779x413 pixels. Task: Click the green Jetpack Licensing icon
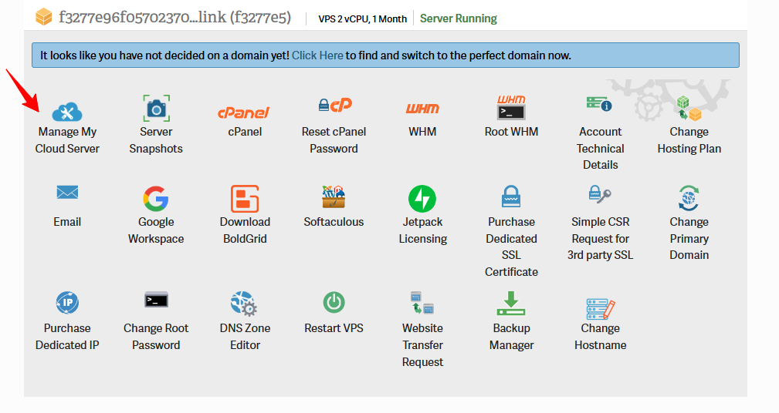(x=422, y=199)
